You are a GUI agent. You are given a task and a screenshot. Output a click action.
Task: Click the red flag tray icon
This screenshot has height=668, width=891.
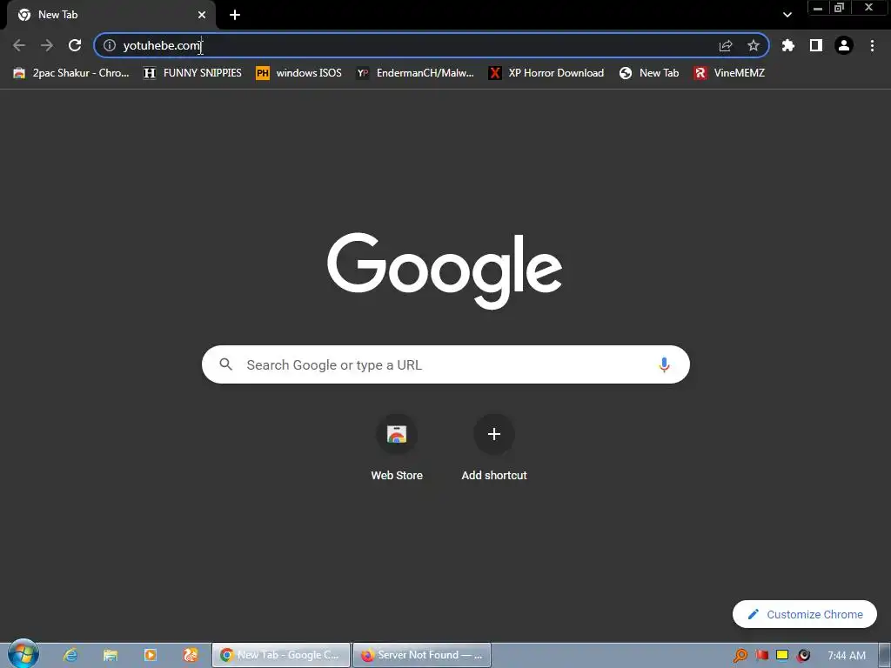pyautogui.click(x=762, y=656)
